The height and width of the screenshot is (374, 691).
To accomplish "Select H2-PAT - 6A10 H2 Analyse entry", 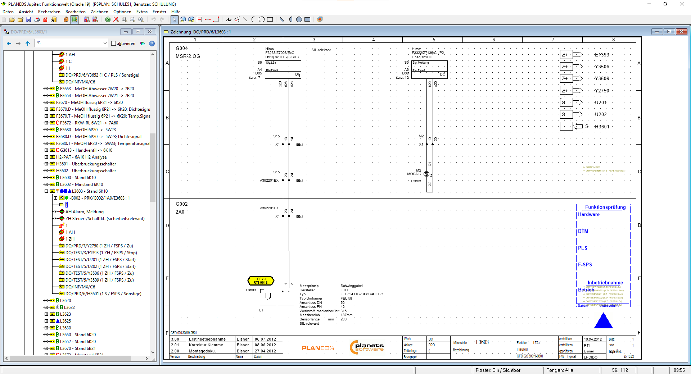I will (81, 157).
